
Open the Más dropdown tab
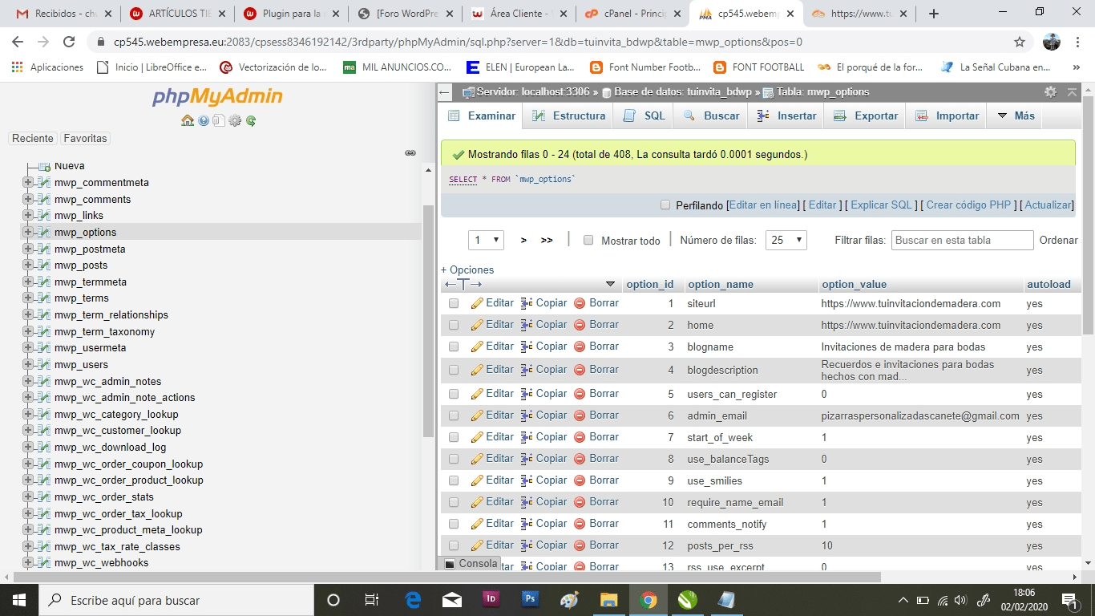1016,115
